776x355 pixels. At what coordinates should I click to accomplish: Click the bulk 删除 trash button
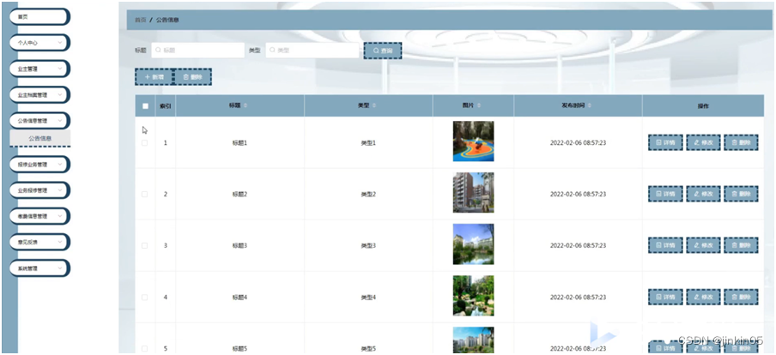point(192,77)
